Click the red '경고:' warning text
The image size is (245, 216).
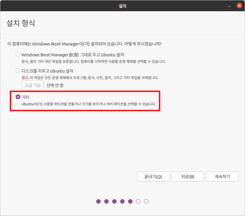click(x=25, y=78)
